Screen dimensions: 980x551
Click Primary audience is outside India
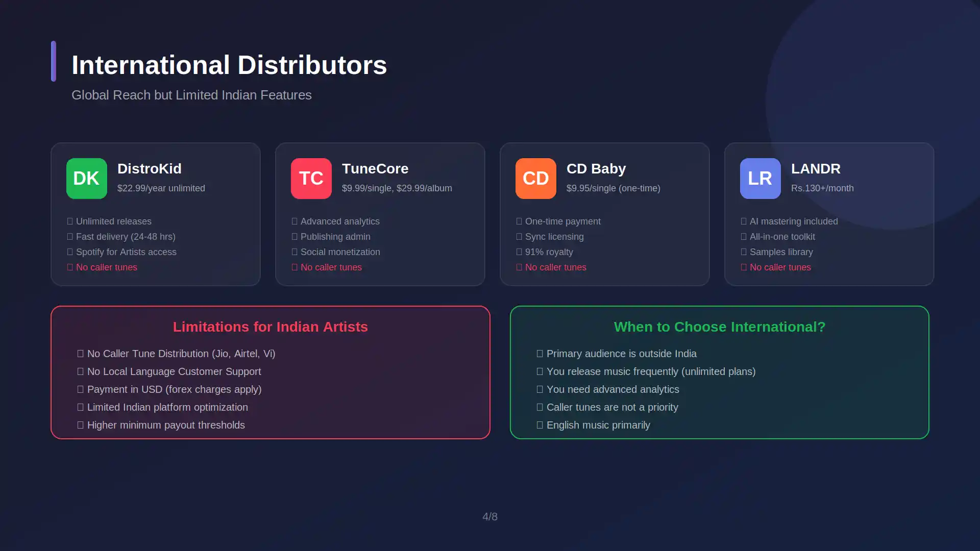click(617, 354)
